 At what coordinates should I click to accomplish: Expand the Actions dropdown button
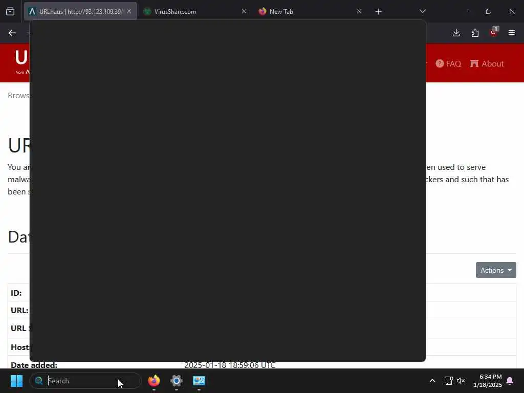pyautogui.click(x=496, y=270)
